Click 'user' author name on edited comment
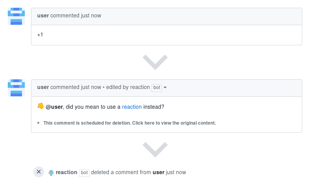Viewport: 310px width, 185px height. (43, 87)
